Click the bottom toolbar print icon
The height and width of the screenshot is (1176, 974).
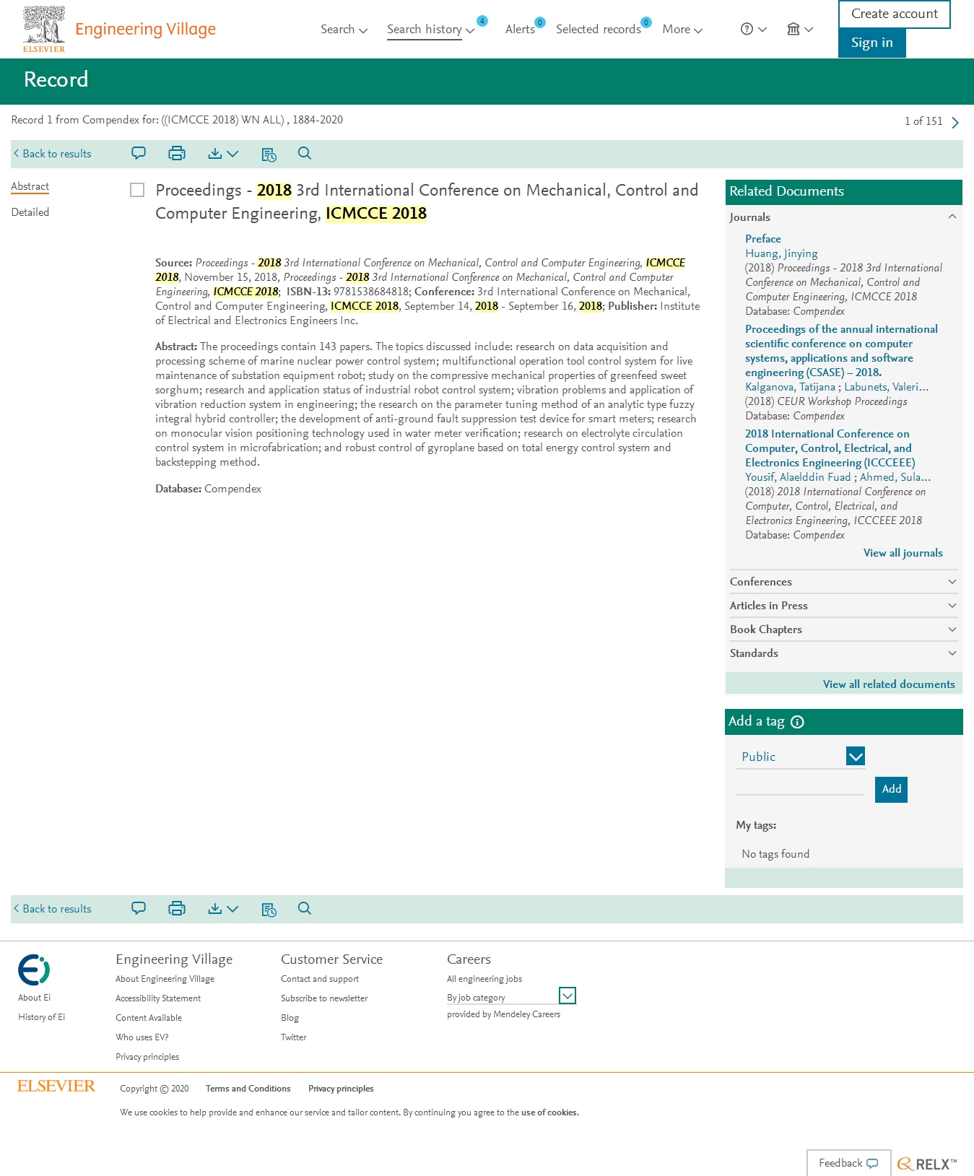click(x=177, y=908)
